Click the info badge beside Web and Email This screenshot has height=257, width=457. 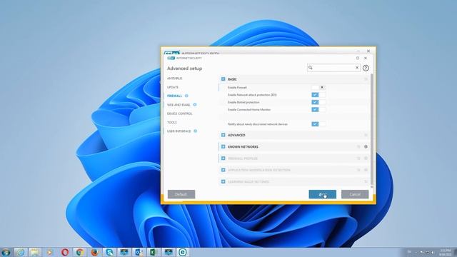[x=195, y=105]
